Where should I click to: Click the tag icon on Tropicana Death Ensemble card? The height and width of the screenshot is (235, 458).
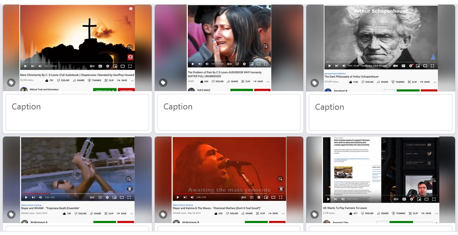click(x=11, y=214)
